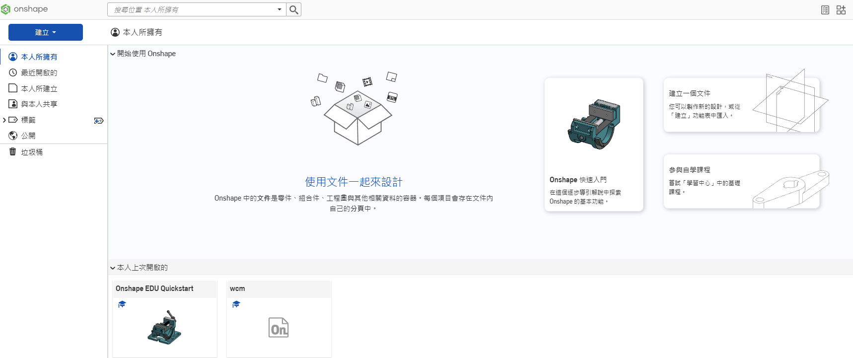
Task: Click the Onshape EDU Quickstart title text
Action: (154, 288)
